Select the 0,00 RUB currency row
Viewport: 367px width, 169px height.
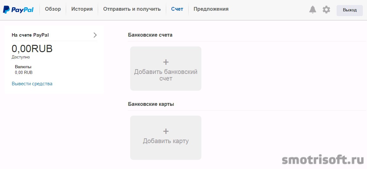click(x=24, y=72)
